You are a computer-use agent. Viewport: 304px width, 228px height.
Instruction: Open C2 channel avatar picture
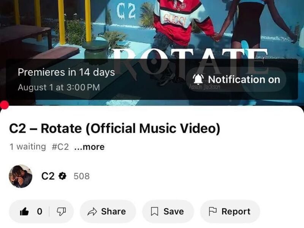click(21, 176)
